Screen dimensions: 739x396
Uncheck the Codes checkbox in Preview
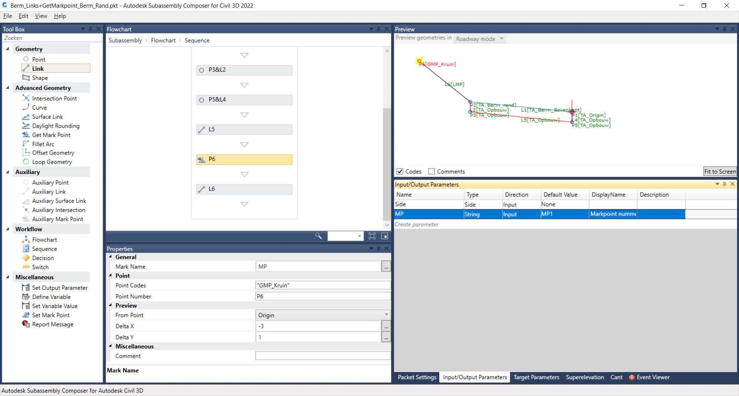coord(400,171)
